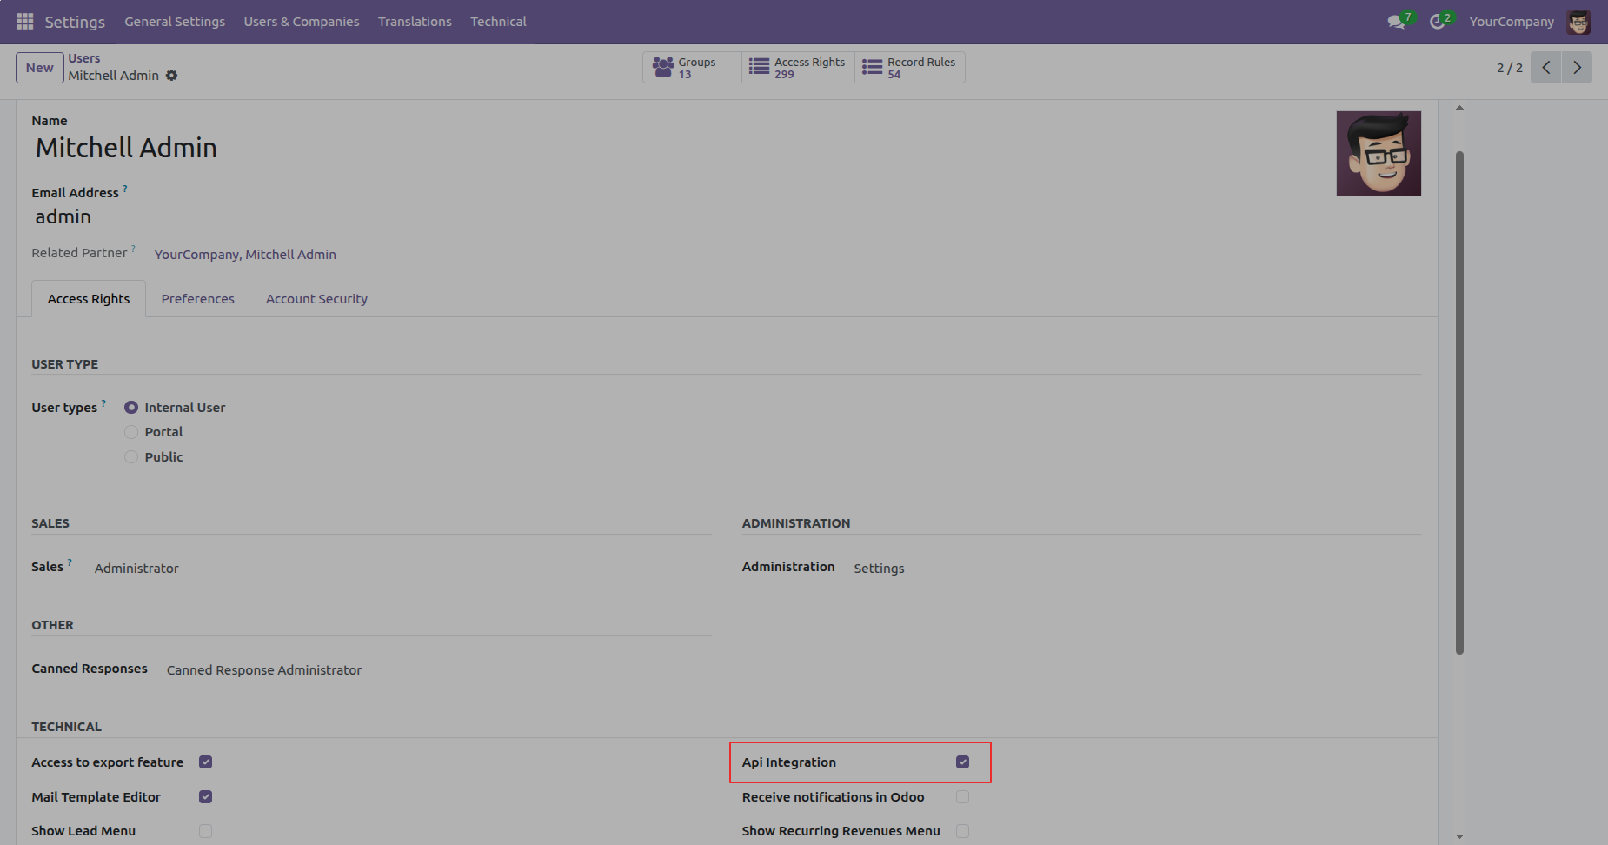Click the 2 / 2 pager counter
1608x845 pixels.
(x=1510, y=68)
